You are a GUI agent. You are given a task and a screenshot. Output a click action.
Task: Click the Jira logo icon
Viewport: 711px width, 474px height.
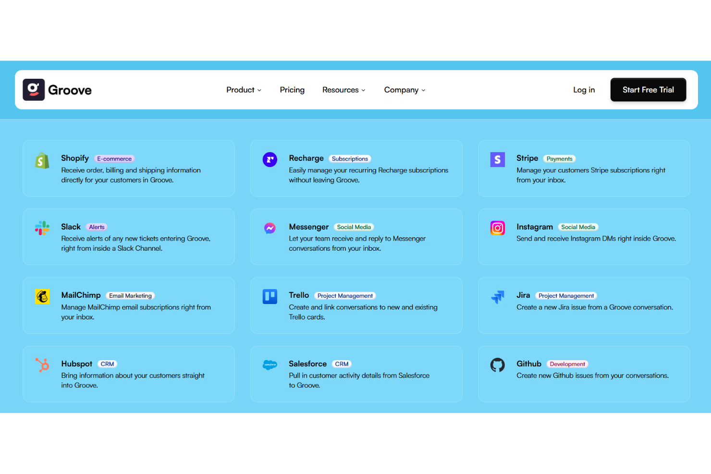tap(497, 296)
